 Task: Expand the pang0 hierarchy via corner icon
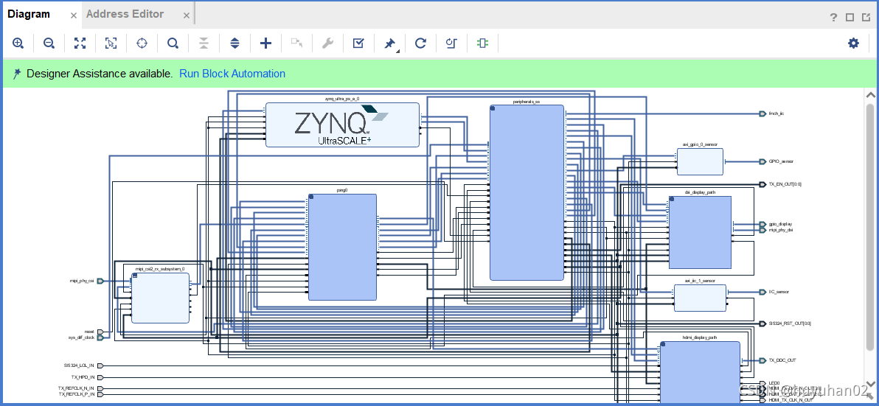[x=311, y=197]
